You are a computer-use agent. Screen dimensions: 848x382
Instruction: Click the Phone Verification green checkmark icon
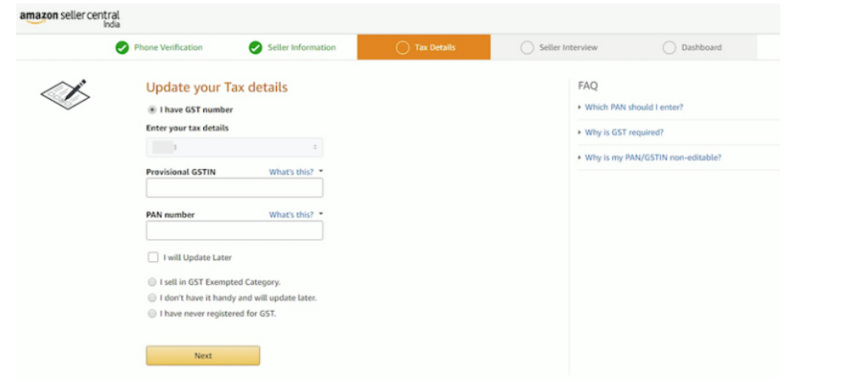[x=123, y=47]
